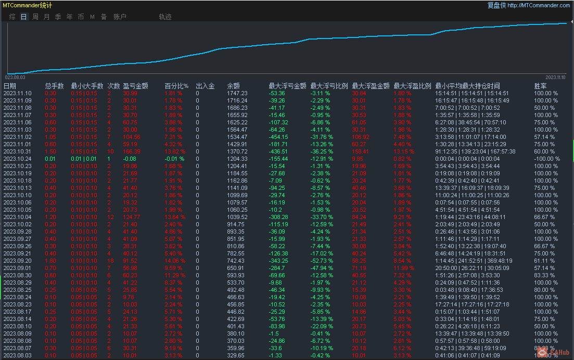
Task: Click the M statistics icon in toolbar
Action: 92,16
